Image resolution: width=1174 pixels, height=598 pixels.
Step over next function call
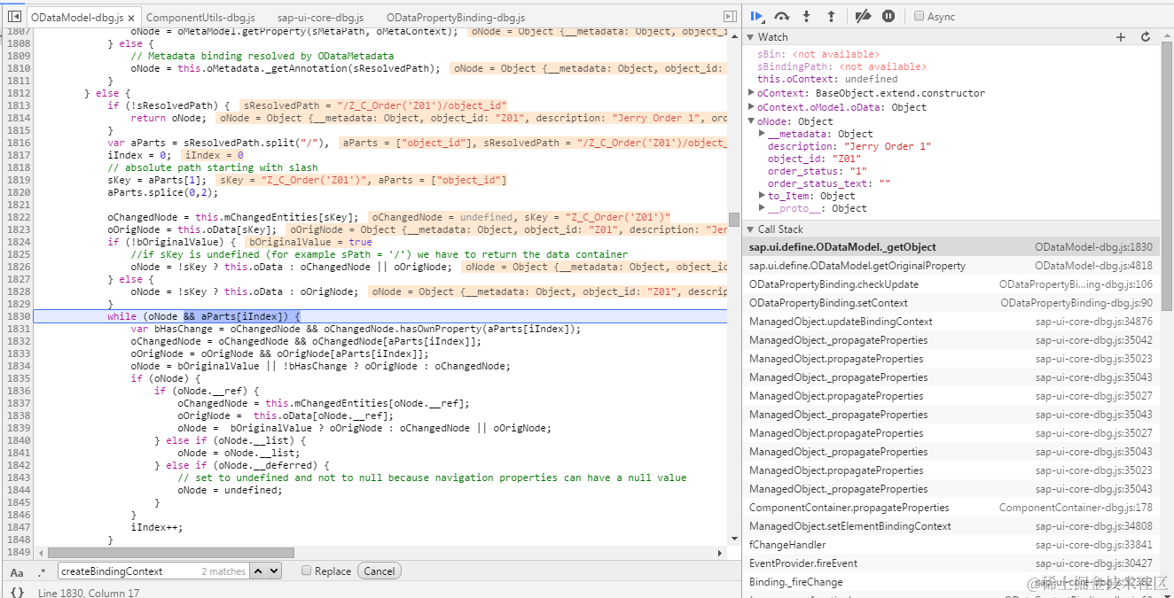pos(782,16)
